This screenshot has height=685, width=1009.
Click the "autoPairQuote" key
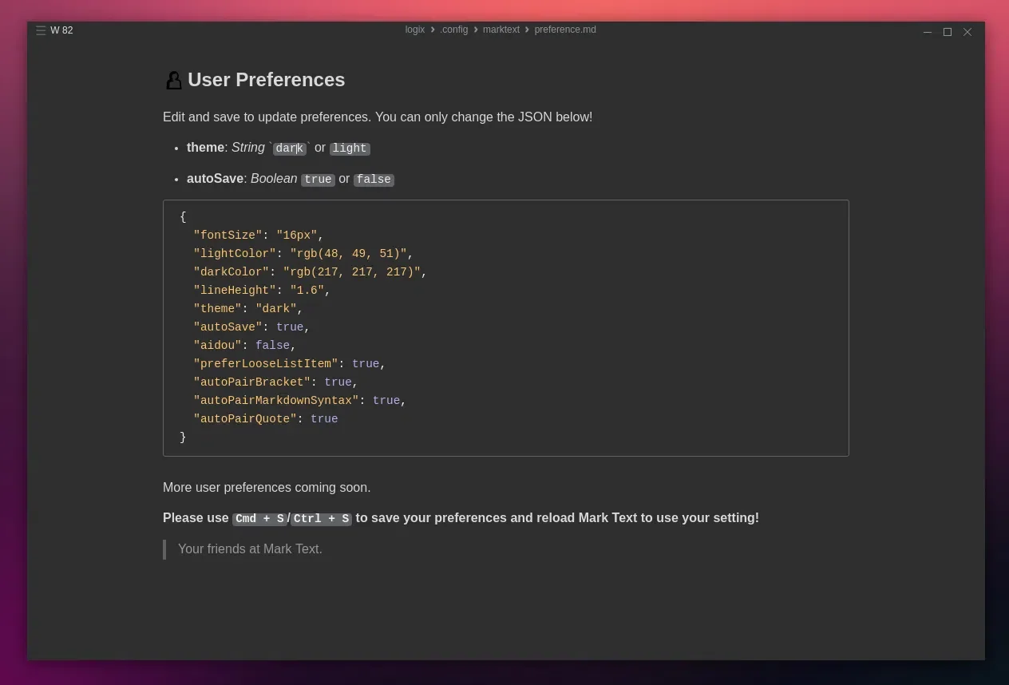pyautogui.click(x=245, y=419)
